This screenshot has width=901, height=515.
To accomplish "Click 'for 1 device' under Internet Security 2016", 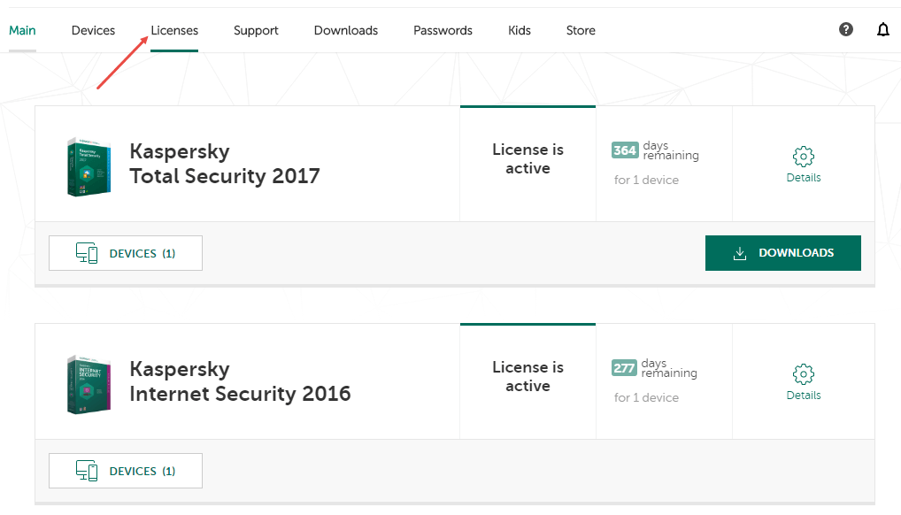I will (646, 397).
